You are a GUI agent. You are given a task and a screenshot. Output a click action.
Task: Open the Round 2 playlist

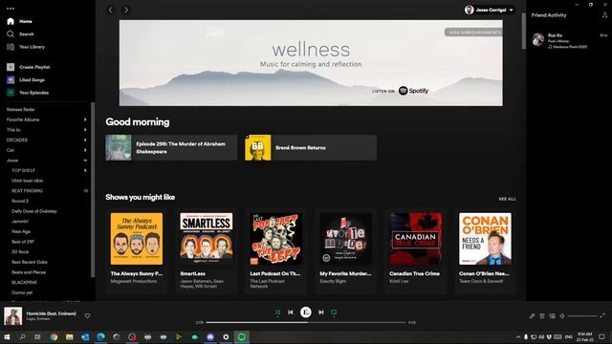20,201
